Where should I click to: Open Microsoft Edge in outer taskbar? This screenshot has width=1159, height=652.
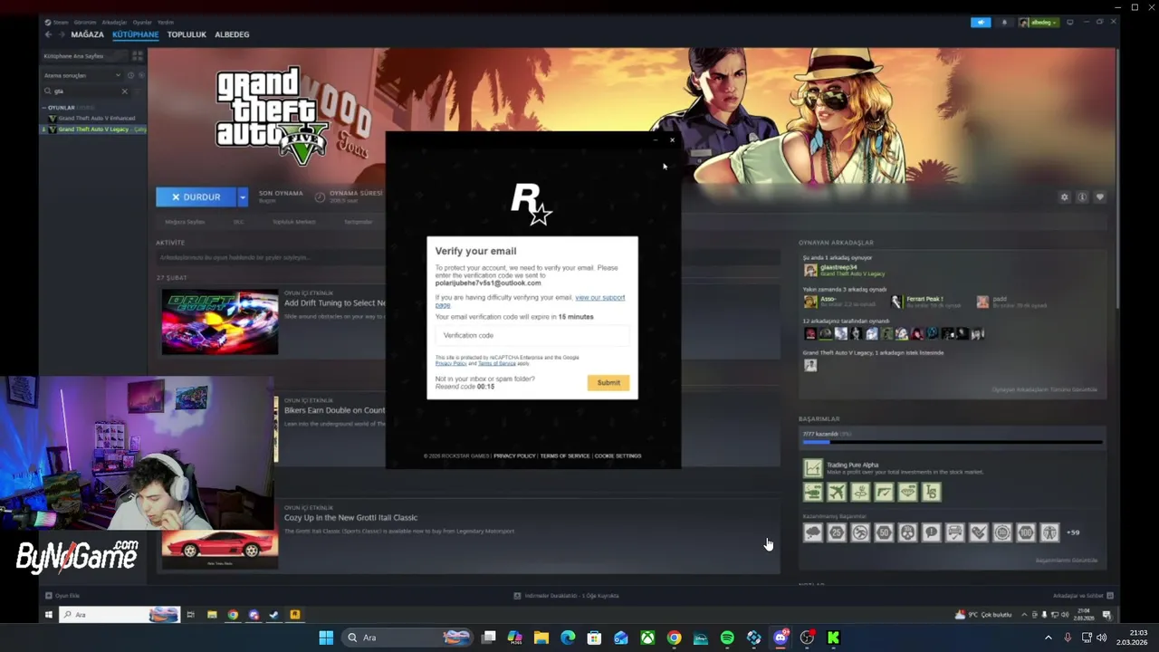point(568,638)
